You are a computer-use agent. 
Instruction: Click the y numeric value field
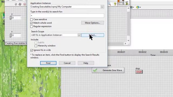(16, 18)
